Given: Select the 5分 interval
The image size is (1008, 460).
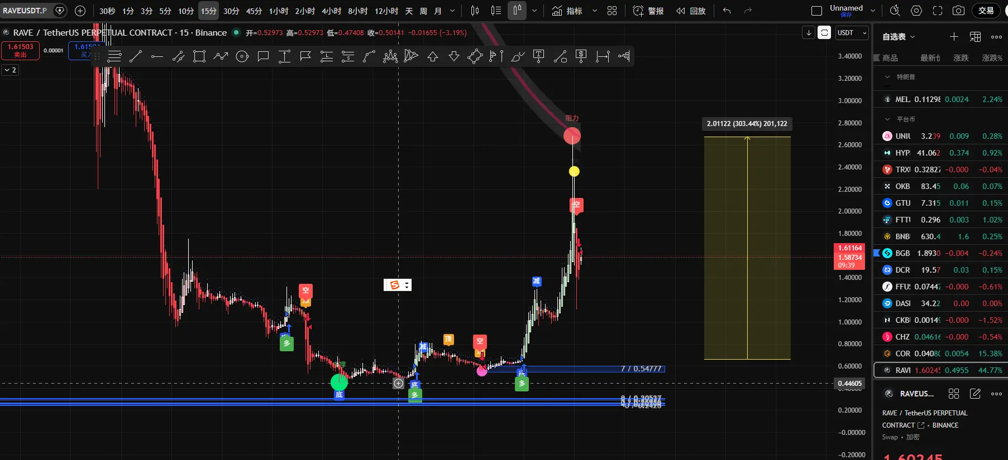Looking at the screenshot, I should pos(165,11).
